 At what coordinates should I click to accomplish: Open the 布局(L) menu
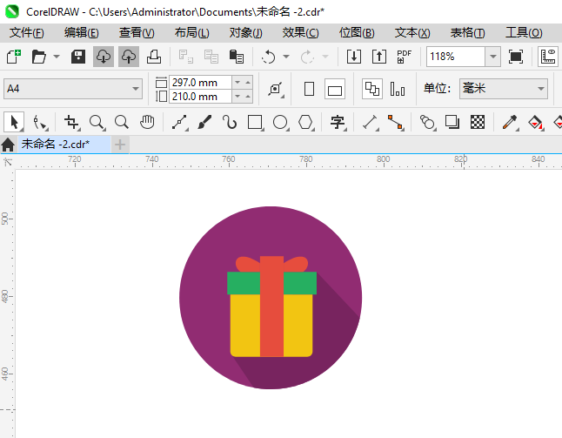191,33
